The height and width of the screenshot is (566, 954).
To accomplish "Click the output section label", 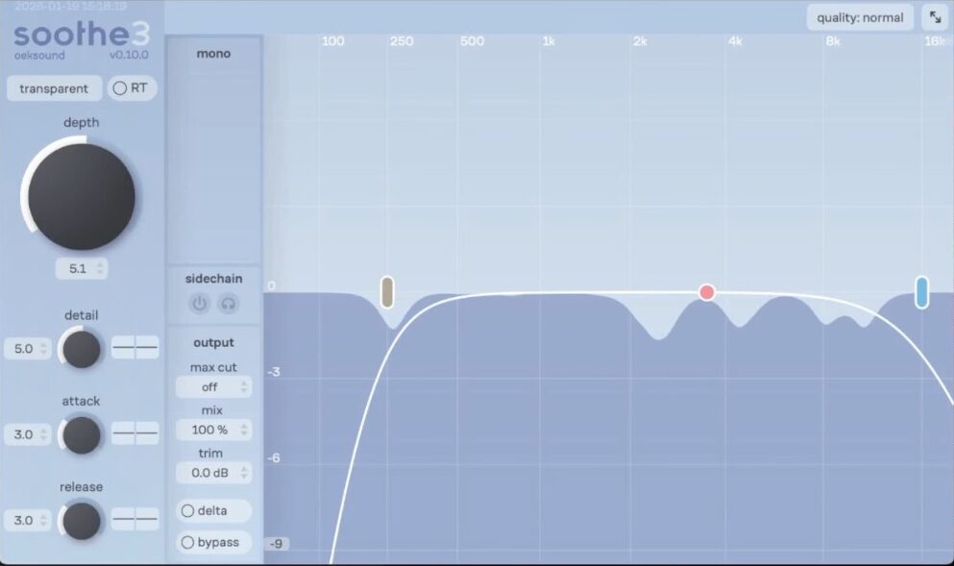I will [213, 343].
